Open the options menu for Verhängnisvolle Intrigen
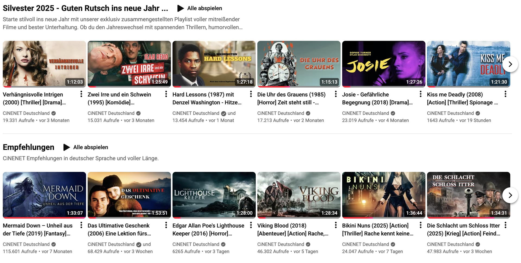Viewport: 521px width, 263px height. (x=81, y=94)
